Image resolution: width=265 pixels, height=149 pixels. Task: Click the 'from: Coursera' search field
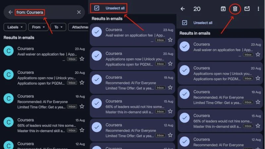[44, 12]
